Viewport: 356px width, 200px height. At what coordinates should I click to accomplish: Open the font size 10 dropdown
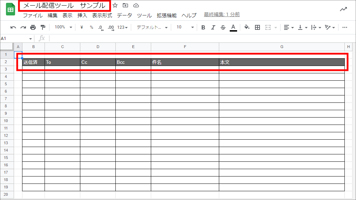tap(185, 27)
